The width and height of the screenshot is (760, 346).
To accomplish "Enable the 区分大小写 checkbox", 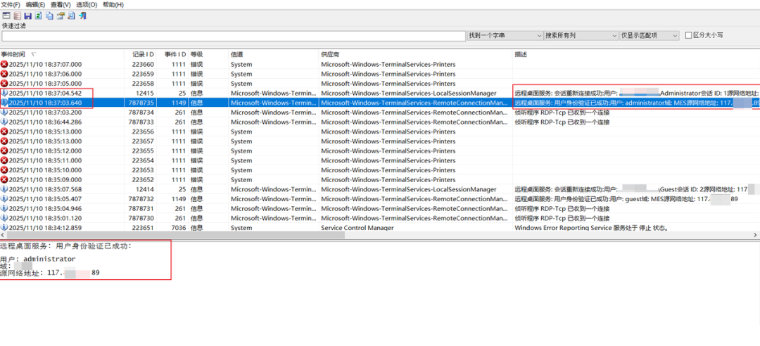I will [688, 35].
